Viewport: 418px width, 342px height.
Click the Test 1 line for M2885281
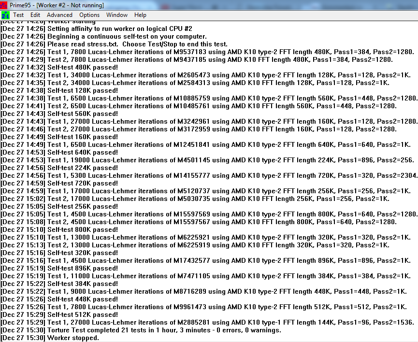click(207, 323)
